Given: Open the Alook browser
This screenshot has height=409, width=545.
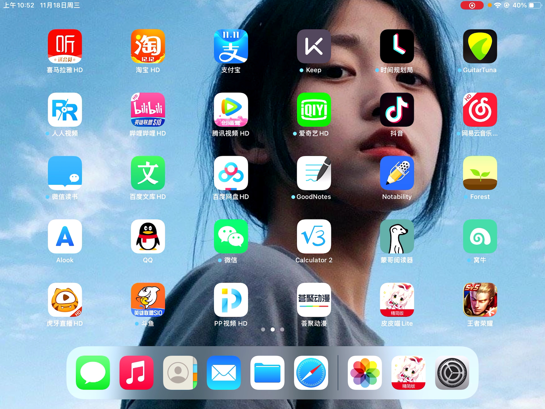Looking at the screenshot, I should point(65,236).
